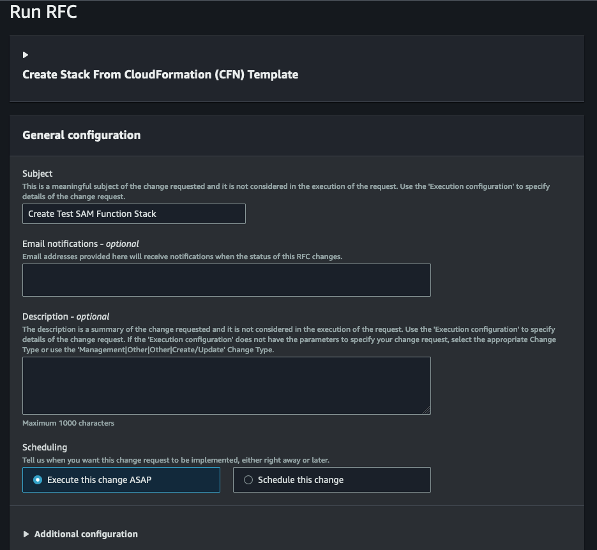Click the Scheduling section label

[x=45, y=447]
